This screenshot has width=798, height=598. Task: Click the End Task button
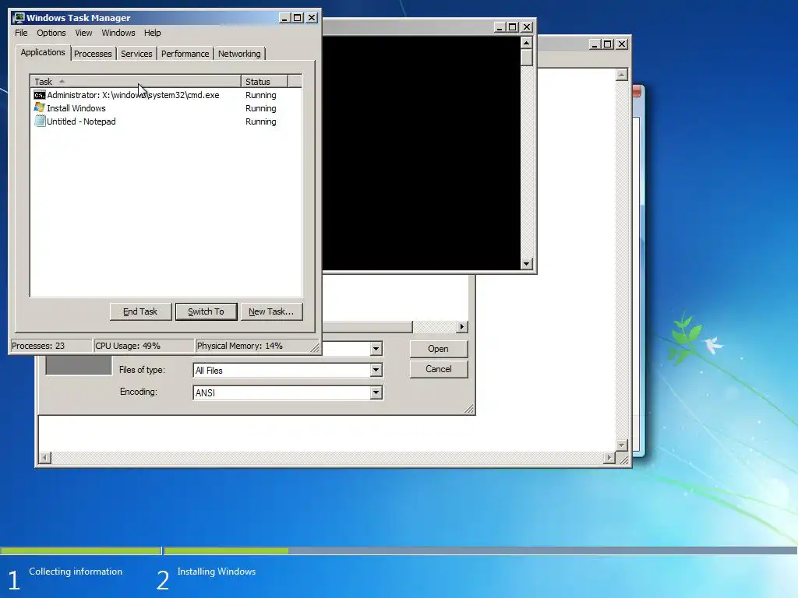tap(140, 311)
